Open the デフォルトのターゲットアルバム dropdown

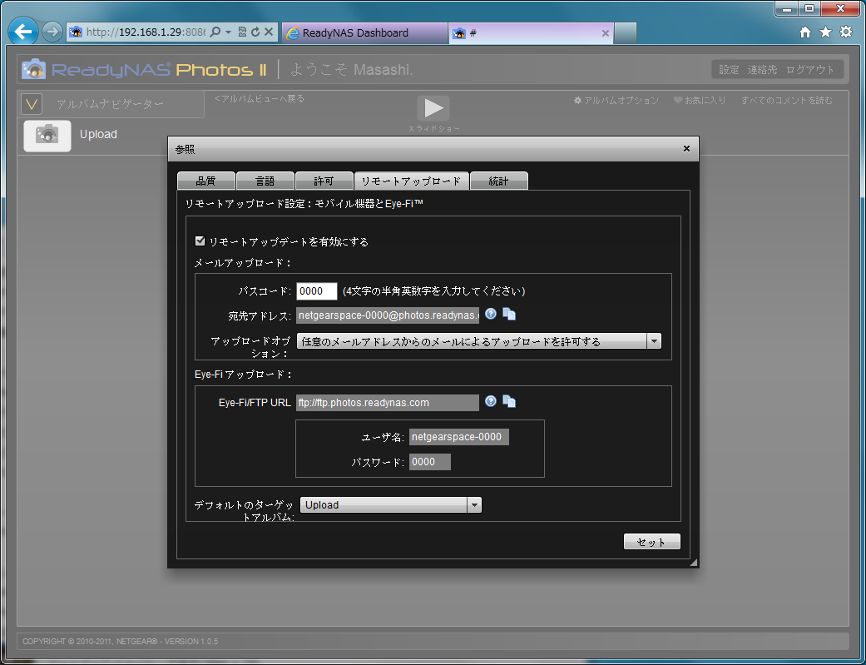(x=474, y=504)
